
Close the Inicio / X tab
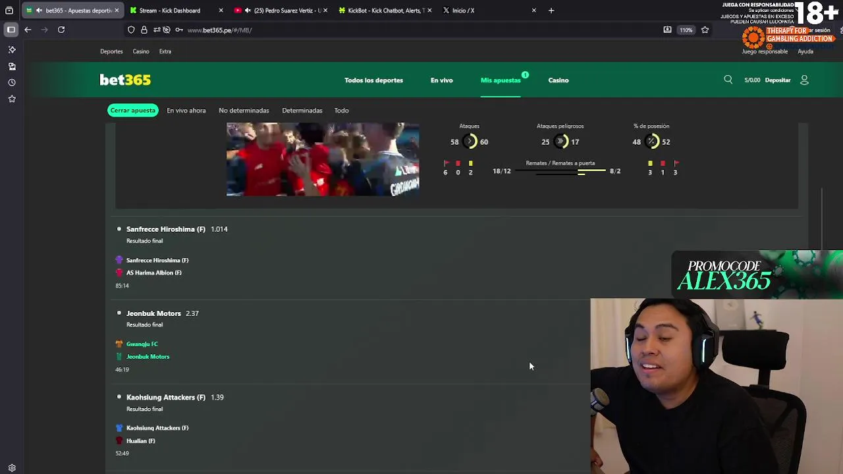coord(533,11)
